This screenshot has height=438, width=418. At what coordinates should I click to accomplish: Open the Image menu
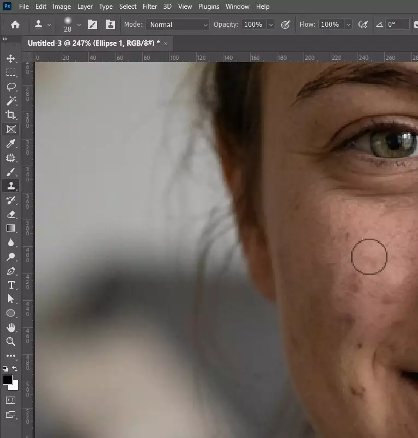click(62, 7)
